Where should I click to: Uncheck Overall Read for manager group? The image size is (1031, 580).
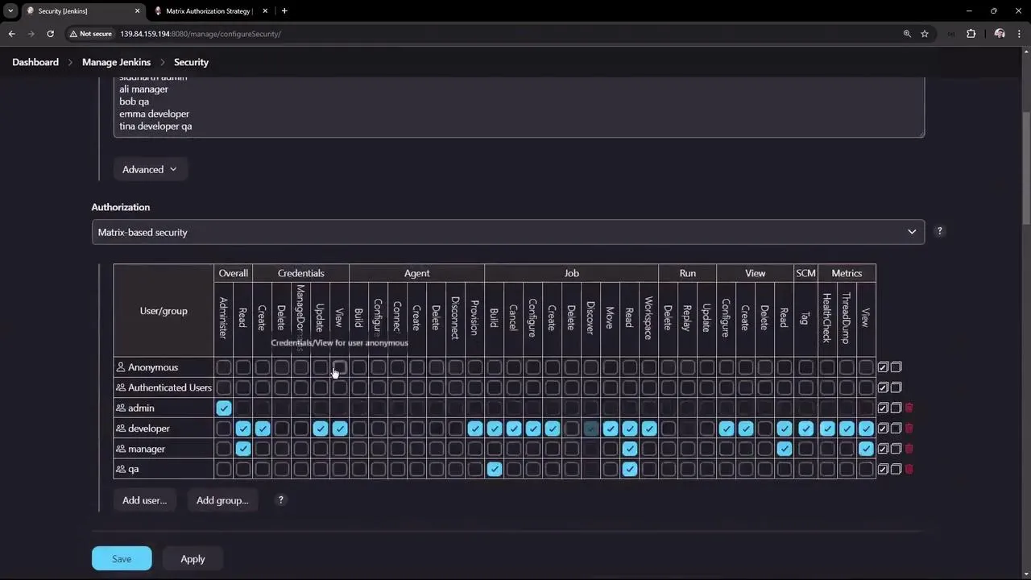[243, 449]
